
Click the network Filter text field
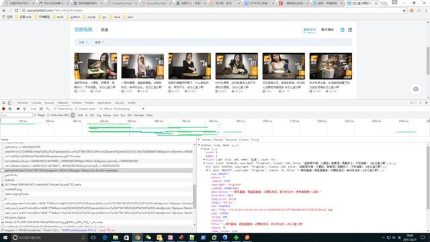tap(16, 116)
